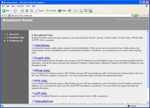Open the Edit menu

point(8,6)
